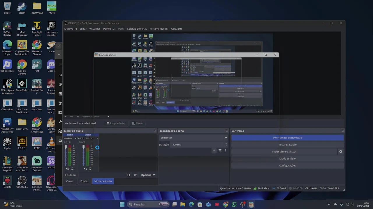Open the mixer Options dropdown

coord(148,175)
